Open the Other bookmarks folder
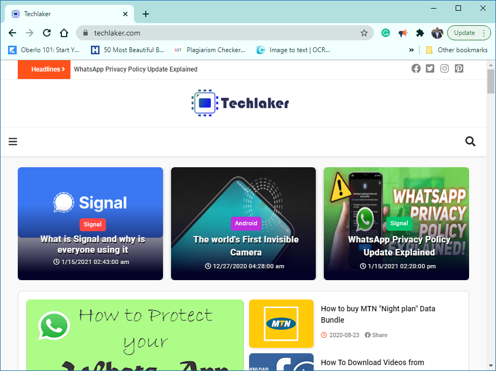The image size is (496, 371). (457, 50)
